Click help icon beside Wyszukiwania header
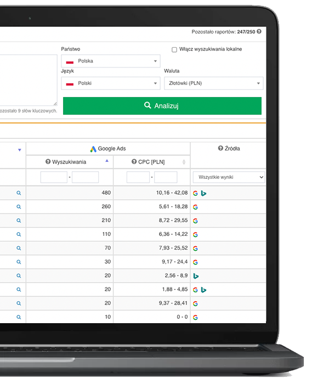 coord(48,161)
